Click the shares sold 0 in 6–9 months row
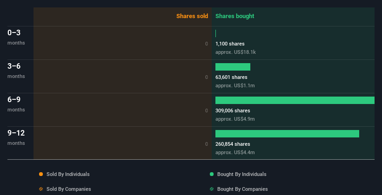 tap(207, 110)
